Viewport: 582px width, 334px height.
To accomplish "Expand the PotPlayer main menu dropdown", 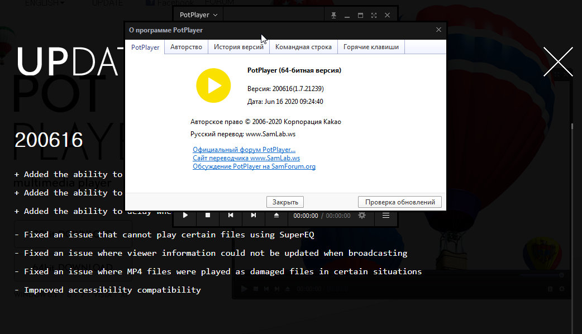I will pos(198,15).
